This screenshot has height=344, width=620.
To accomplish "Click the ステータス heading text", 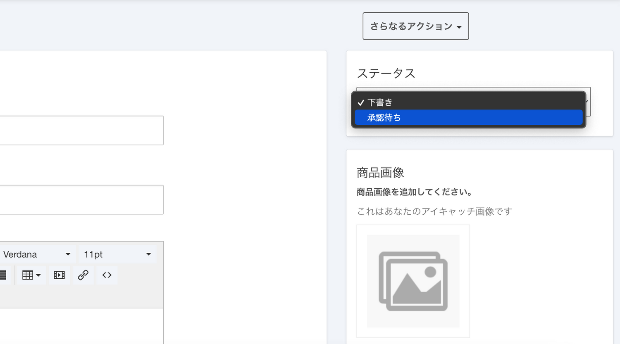I will pyautogui.click(x=386, y=73).
